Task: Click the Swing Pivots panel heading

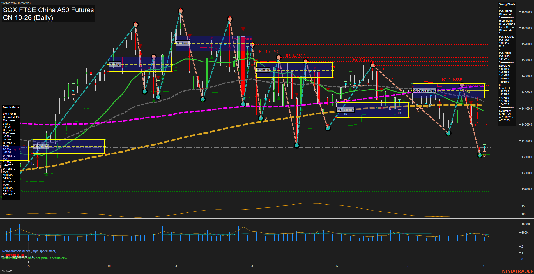Action: [507, 4]
